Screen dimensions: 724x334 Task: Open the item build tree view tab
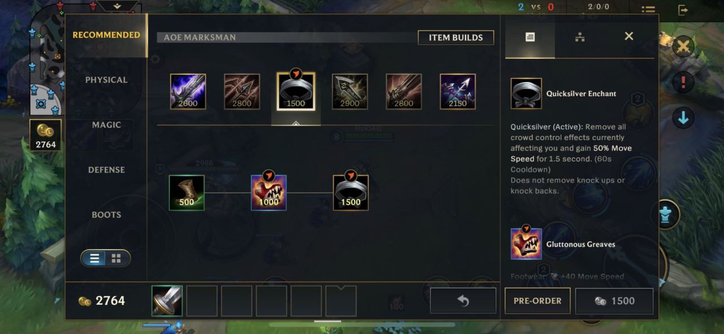[580, 37]
